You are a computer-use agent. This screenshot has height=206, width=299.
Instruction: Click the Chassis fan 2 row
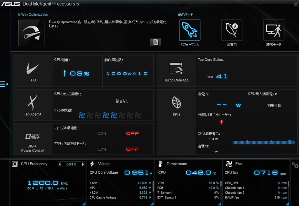click(256, 193)
